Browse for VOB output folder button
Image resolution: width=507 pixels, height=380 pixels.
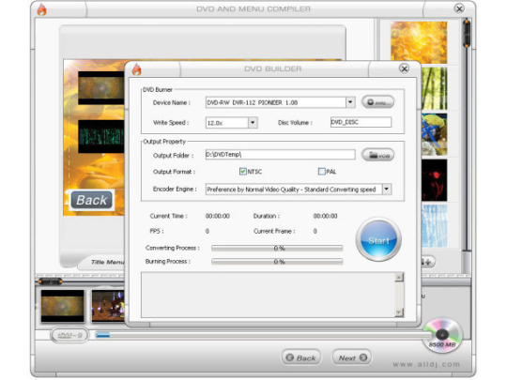click(378, 155)
